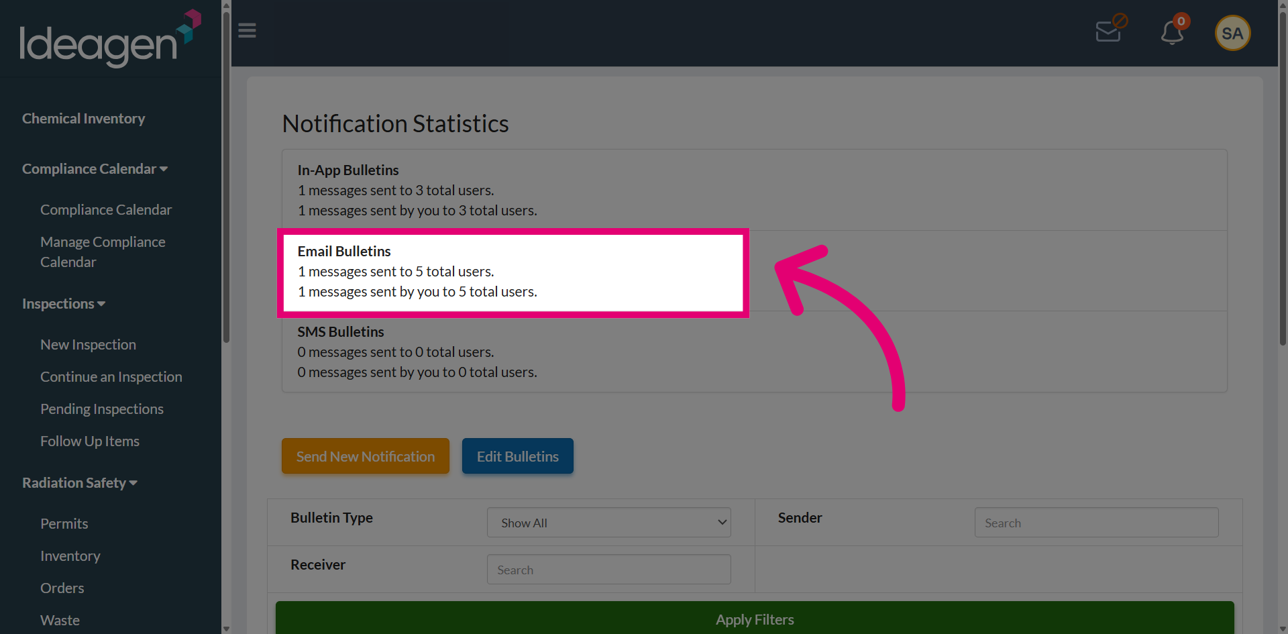Collapse the Compliance Calendar section

pyautogui.click(x=95, y=169)
